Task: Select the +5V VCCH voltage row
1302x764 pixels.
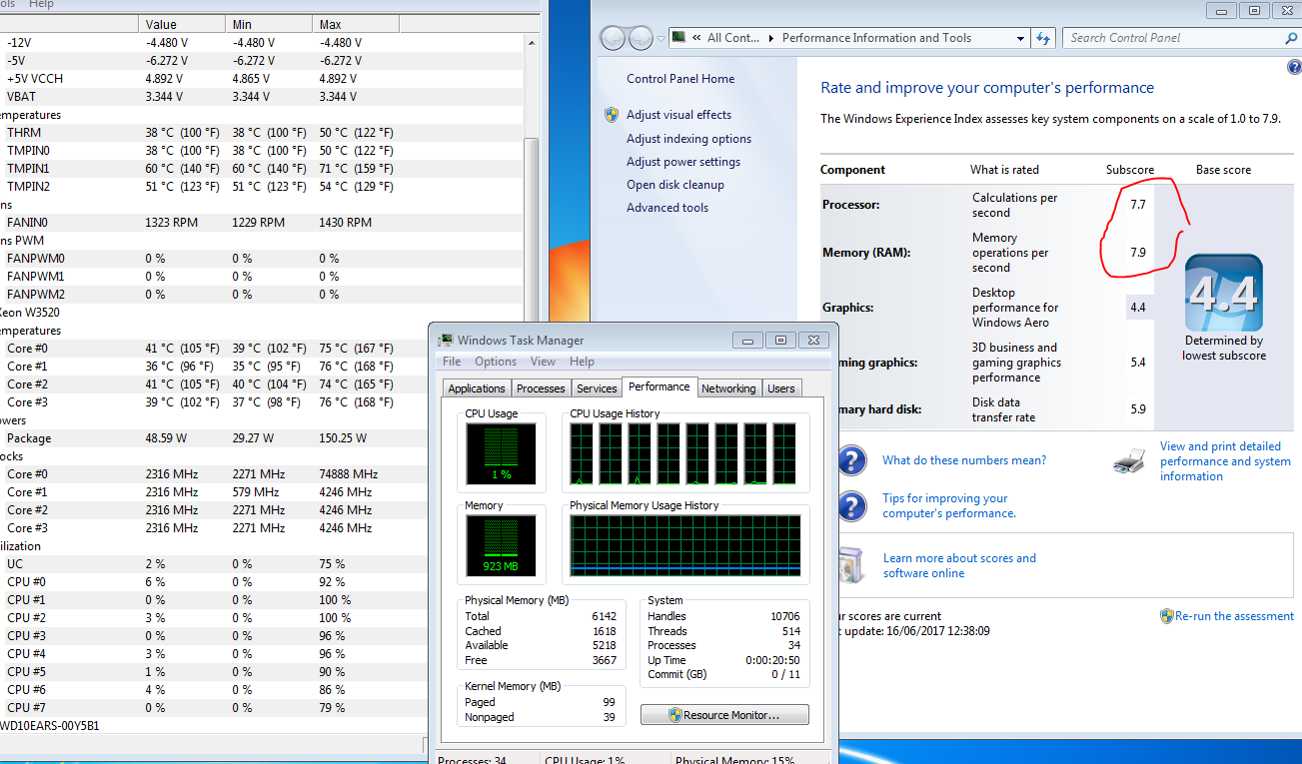Action: coord(261,79)
